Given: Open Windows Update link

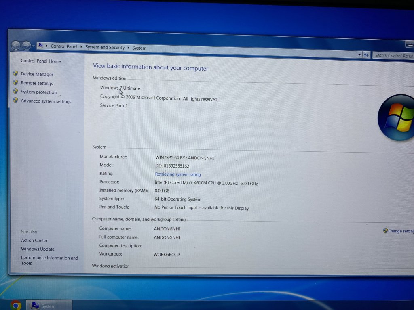Looking at the screenshot, I should tap(38, 249).
